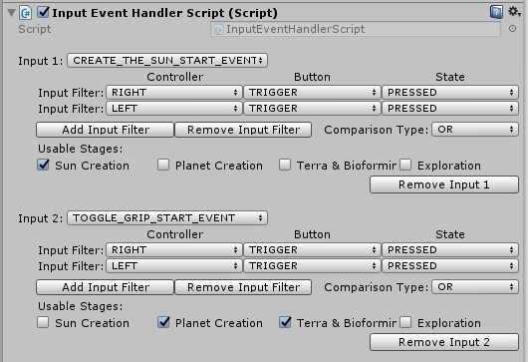Open Input 1 Comparison Type OR dropdown

click(x=475, y=130)
